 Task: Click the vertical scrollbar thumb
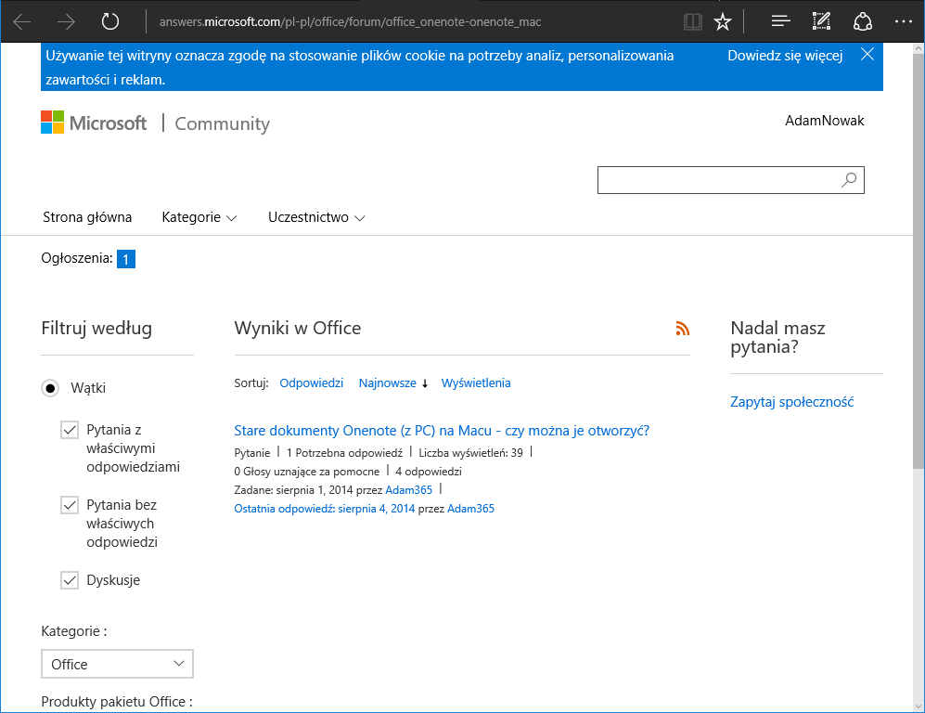pyautogui.click(x=919, y=260)
